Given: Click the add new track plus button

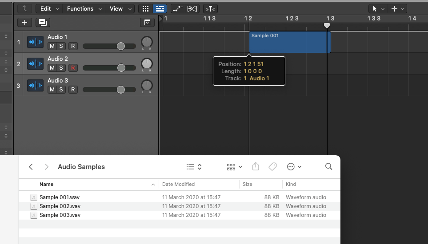Looking at the screenshot, I should (x=24, y=22).
